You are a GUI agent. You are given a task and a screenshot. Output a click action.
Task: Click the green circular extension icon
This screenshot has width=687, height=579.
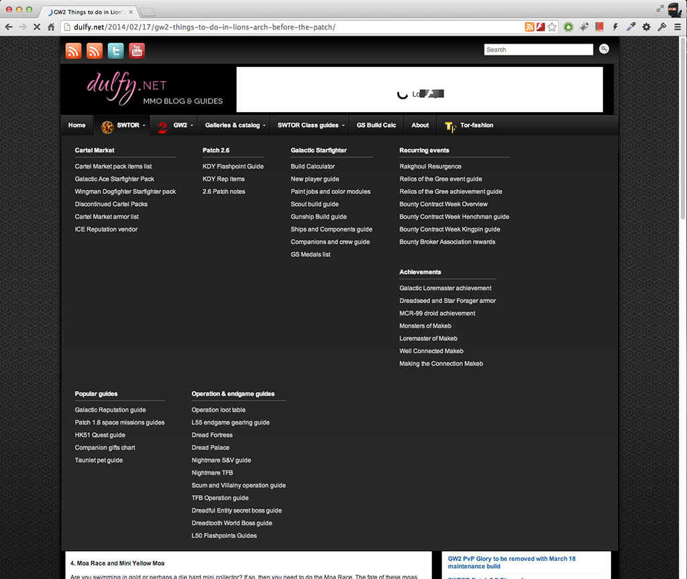pos(568,28)
